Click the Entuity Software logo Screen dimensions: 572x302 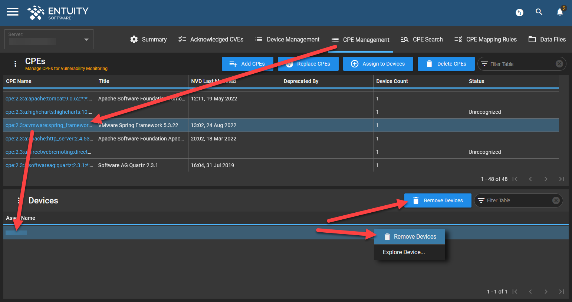coord(58,13)
